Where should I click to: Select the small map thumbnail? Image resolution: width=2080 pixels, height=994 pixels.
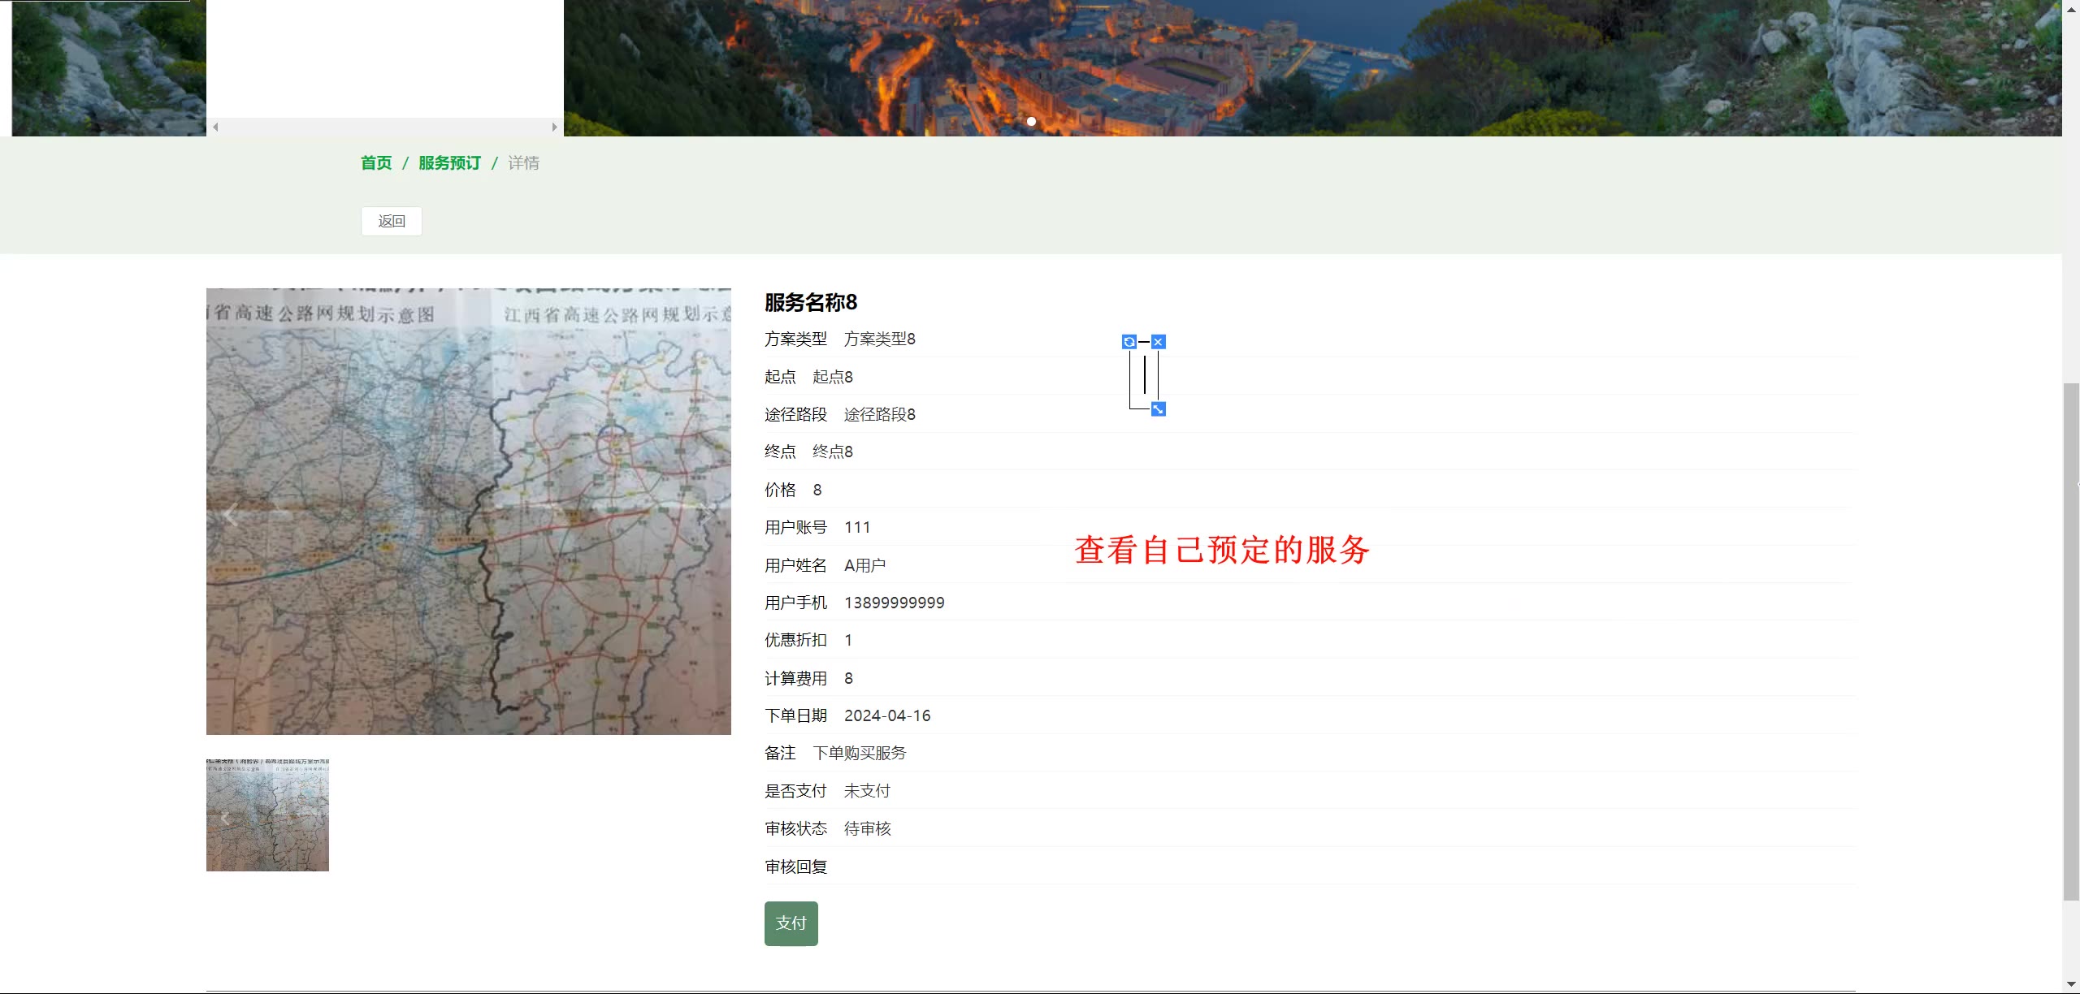click(x=267, y=815)
